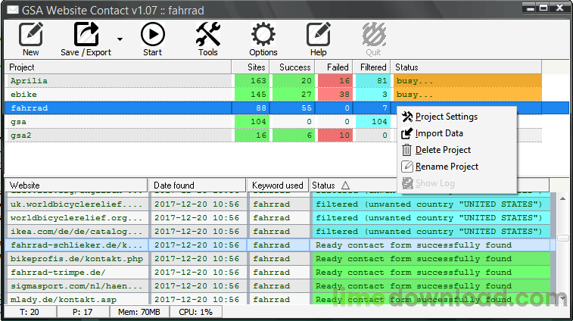Click the Help toolbar icon
The image size is (573, 321).
coord(319,35)
